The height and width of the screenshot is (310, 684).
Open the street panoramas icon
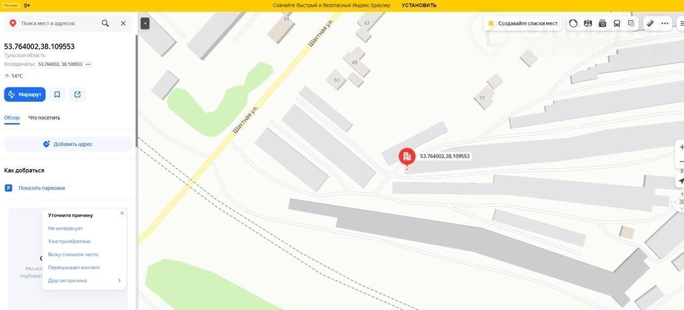[x=588, y=23]
